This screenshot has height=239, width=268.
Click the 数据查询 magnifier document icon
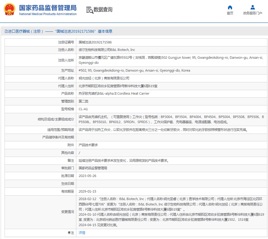click(x=90, y=10)
